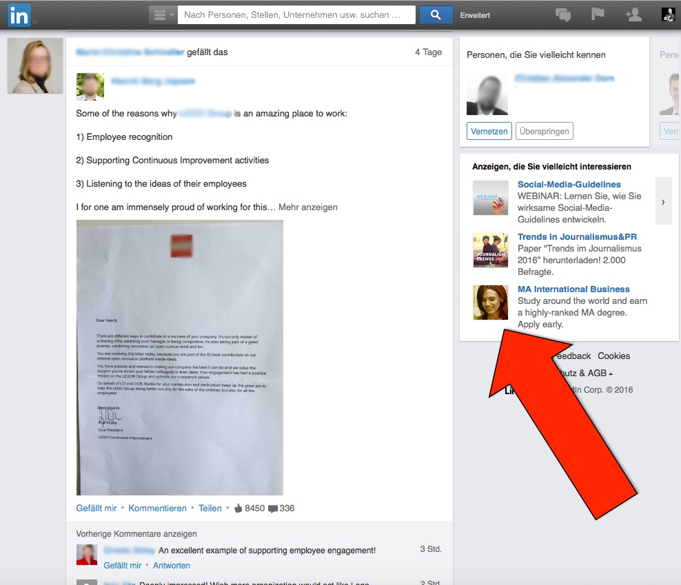The width and height of the screenshot is (681, 585).
Task: Open the first commenter's avatar
Action: click(x=87, y=555)
